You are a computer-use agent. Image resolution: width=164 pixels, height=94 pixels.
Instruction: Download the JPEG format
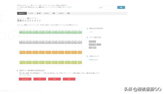pyautogui.click(x=54, y=79)
